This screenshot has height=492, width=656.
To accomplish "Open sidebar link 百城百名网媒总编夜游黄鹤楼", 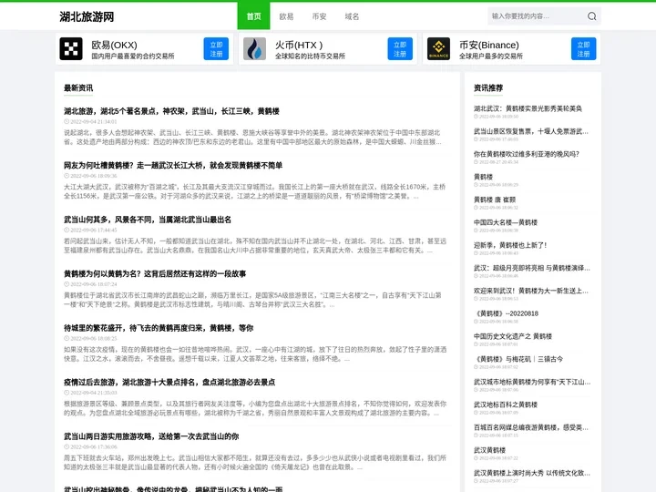I will click(531, 427).
